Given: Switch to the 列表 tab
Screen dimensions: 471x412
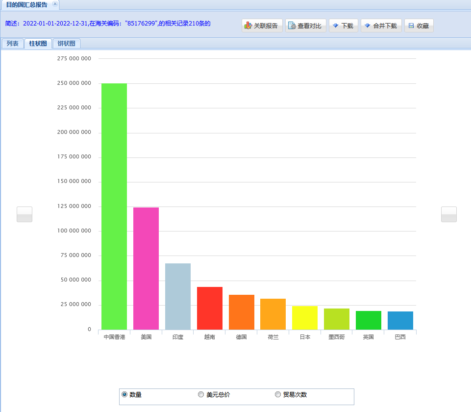Looking at the screenshot, I should (13, 44).
